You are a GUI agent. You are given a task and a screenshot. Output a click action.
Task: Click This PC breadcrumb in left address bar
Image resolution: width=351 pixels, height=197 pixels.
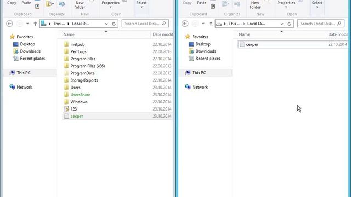pos(59,24)
